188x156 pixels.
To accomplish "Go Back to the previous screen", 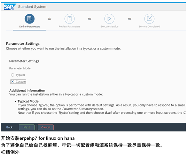I will (9, 127).
